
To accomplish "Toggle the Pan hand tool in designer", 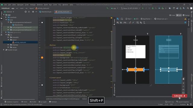I will point(183,79).
